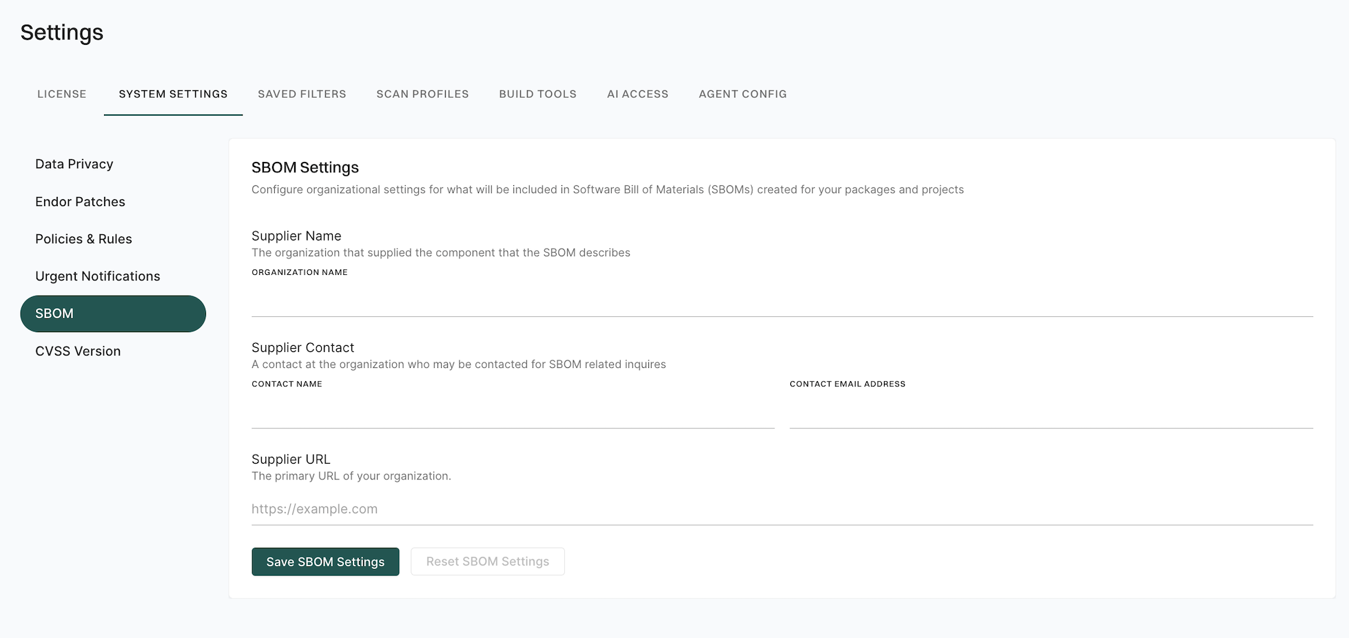Open Urgent Notifications settings
The image size is (1349, 638).
pyautogui.click(x=97, y=276)
